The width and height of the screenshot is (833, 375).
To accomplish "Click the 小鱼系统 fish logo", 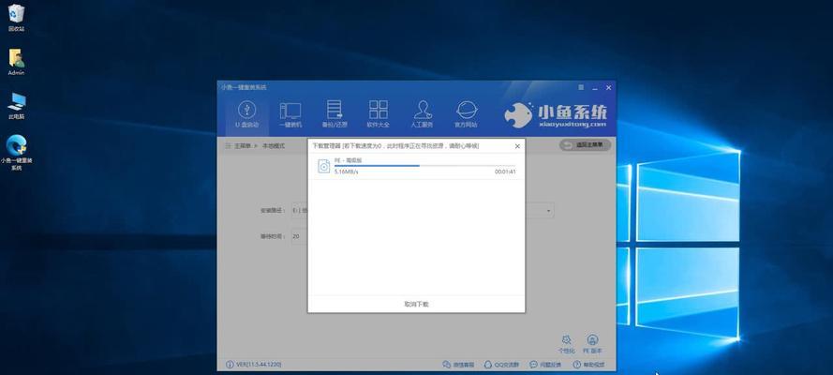I will pos(518,115).
